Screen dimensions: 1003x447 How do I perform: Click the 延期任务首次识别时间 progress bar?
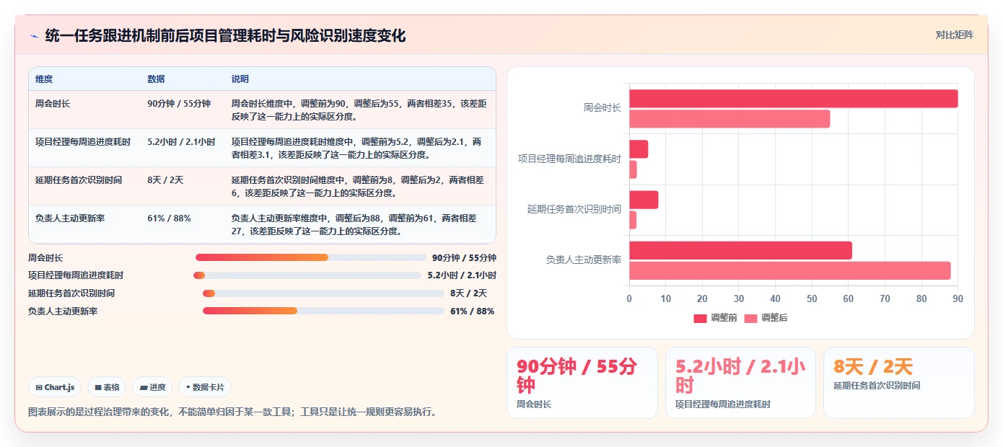pyautogui.click(x=323, y=293)
